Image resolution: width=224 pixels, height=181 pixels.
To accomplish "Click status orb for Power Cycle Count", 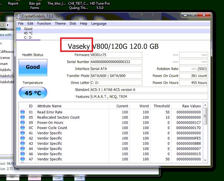I will pyautogui.click(x=23, y=128).
